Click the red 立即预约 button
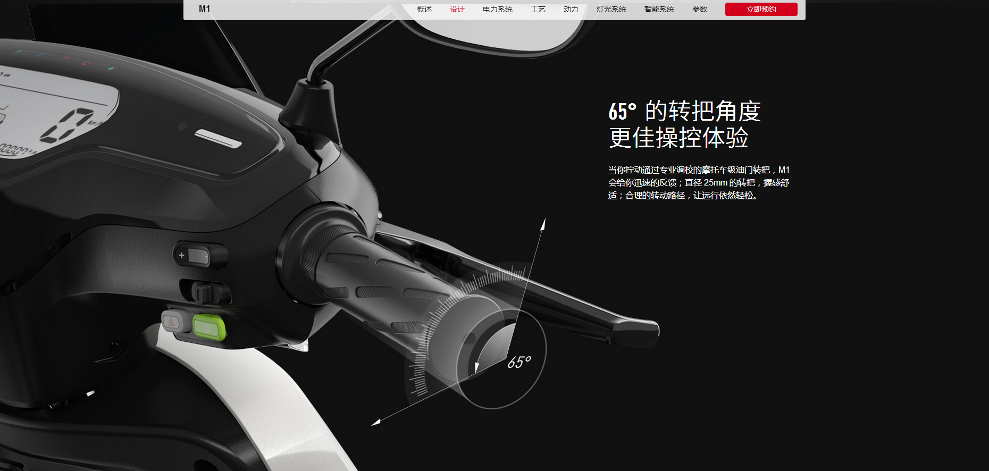Viewport: 989px width, 471px height. 761,9
